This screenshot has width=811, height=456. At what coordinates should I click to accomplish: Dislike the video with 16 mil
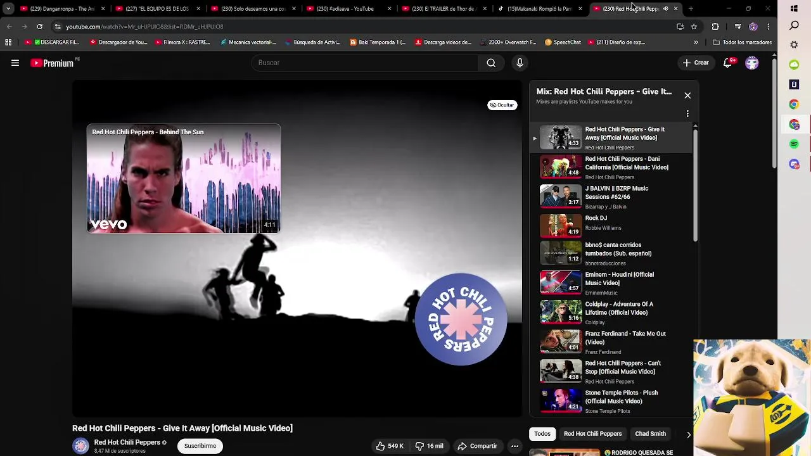pyautogui.click(x=429, y=446)
